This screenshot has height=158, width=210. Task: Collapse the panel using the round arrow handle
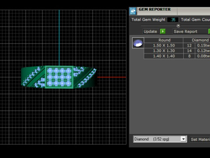click(178, 26)
